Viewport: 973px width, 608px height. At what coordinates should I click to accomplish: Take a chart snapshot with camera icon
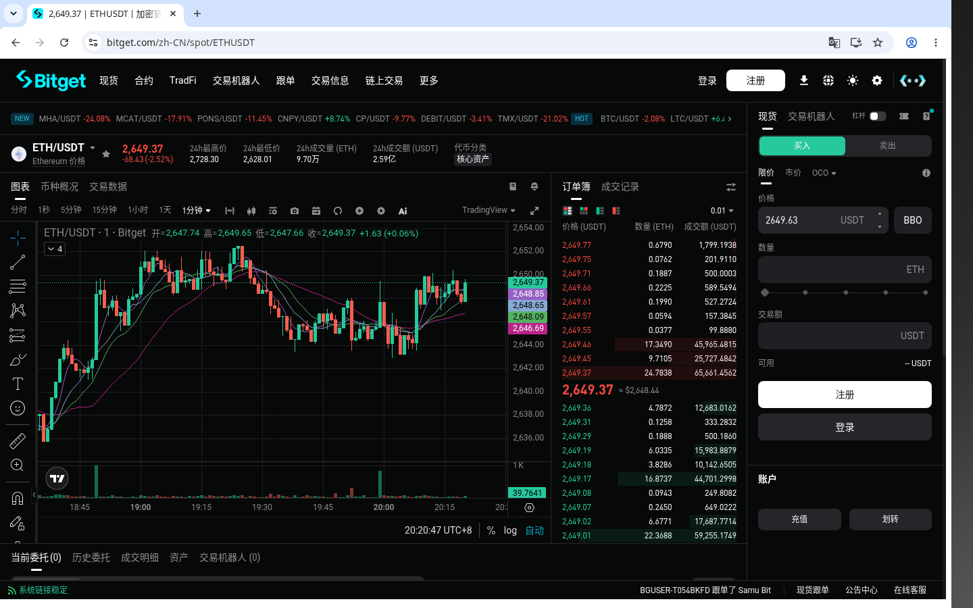[x=295, y=211]
